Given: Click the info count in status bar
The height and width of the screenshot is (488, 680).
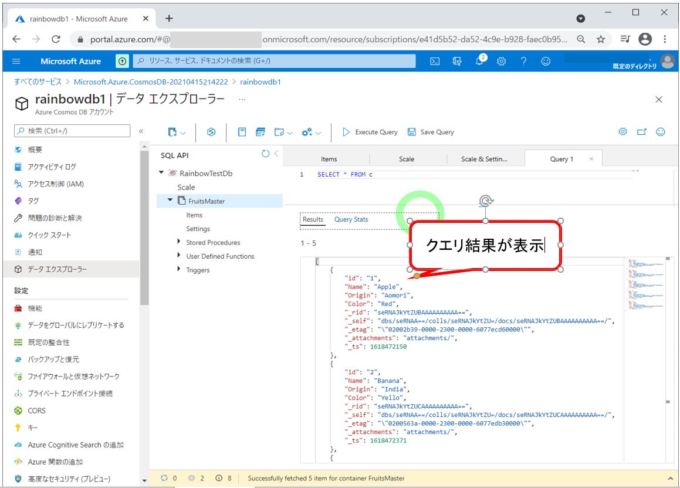Looking at the screenshot, I should click(x=224, y=478).
